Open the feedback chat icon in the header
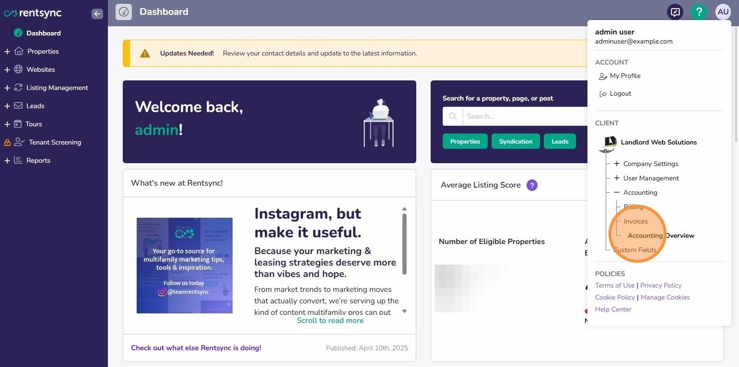Image resolution: width=739 pixels, height=367 pixels. 675,12
